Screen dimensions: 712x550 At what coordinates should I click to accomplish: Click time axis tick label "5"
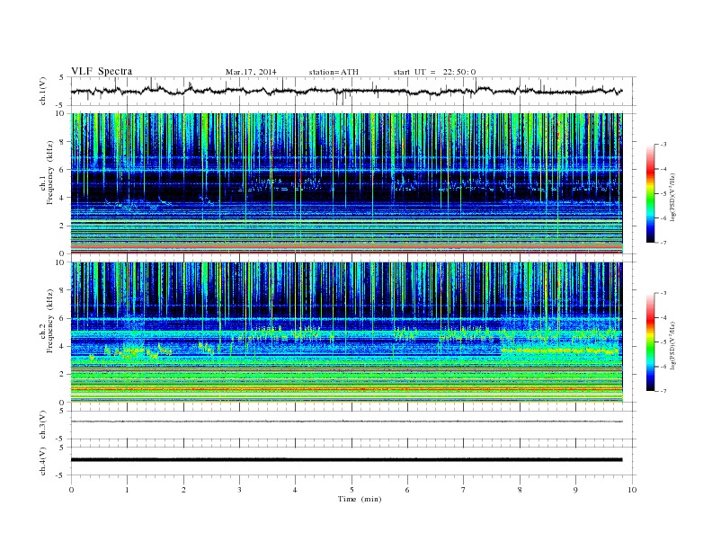(352, 490)
